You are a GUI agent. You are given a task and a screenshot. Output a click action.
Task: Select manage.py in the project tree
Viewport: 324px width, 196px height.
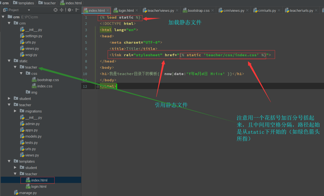(x=27, y=193)
